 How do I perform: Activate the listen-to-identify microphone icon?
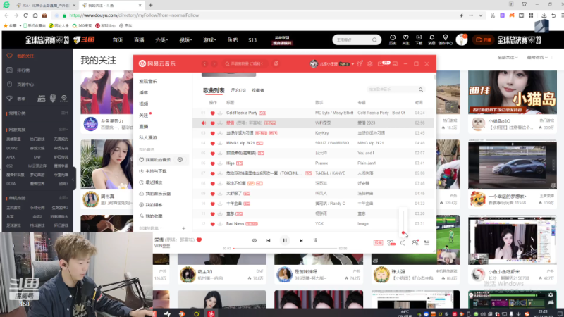[276, 63]
